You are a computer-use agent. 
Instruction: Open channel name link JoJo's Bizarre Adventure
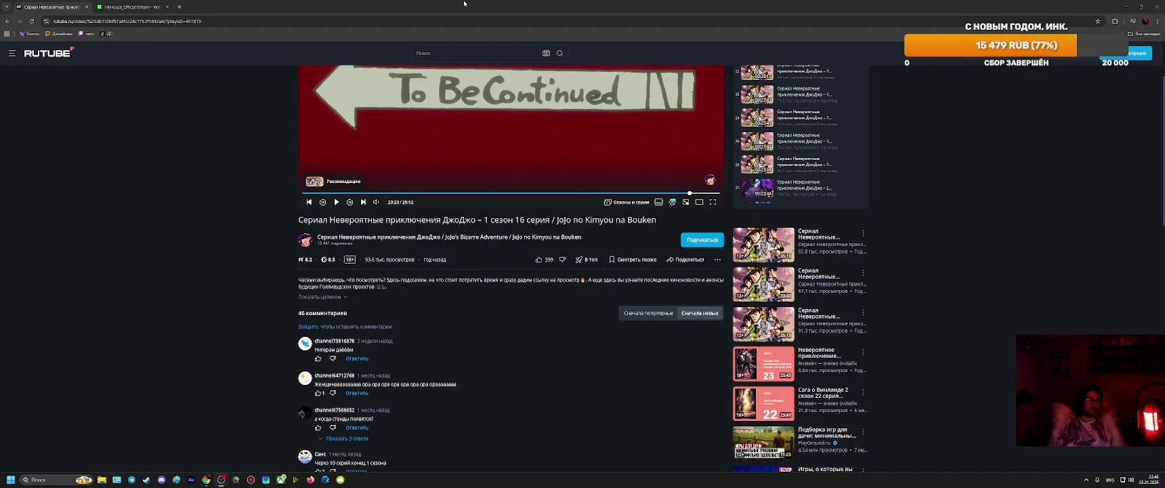click(449, 237)
